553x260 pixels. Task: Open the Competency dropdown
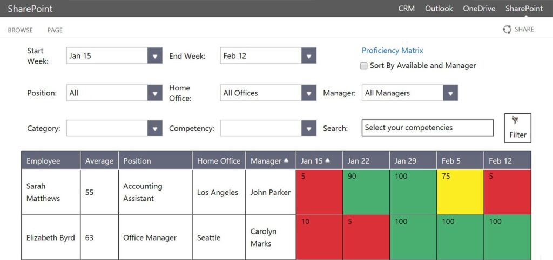click(x=308, y=128)
